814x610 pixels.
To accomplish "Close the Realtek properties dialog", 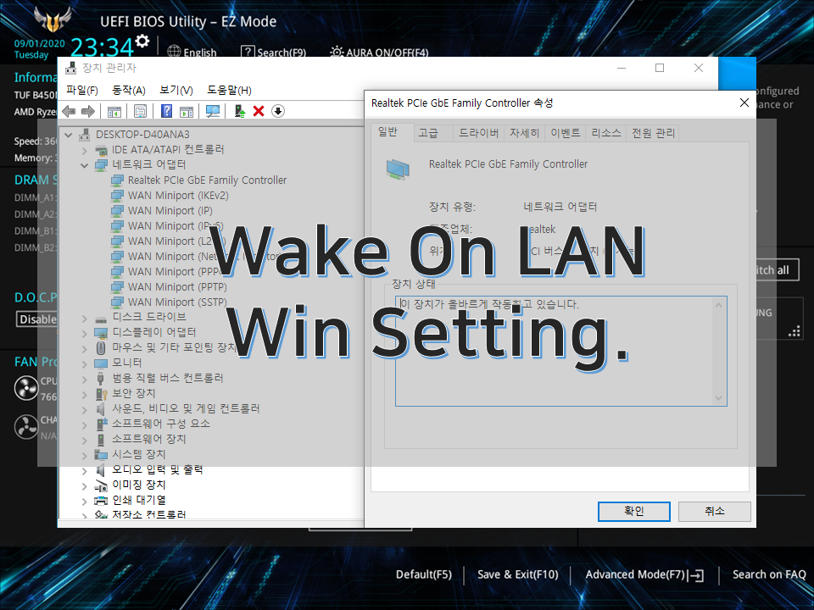I will point(744,103).
